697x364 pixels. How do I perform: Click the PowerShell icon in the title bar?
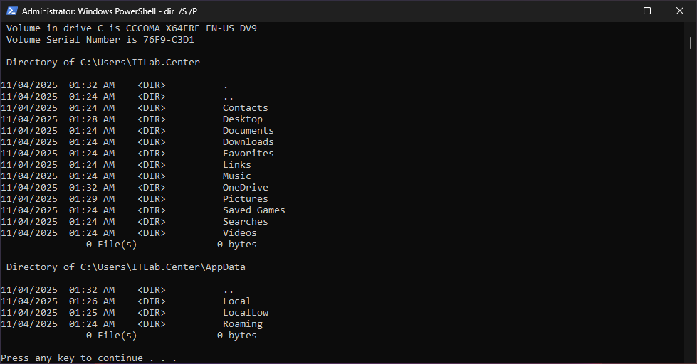point(11,11)
